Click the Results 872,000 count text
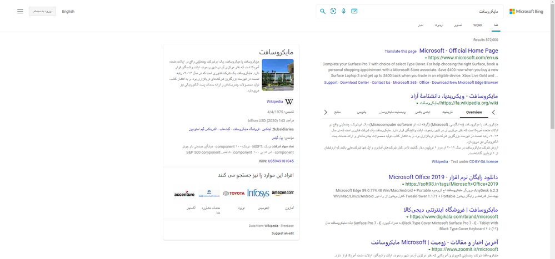 coord(485,40)
